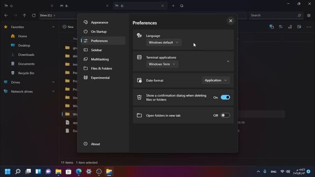
Task: Open taskbar Search
Action: click(18, 172)
